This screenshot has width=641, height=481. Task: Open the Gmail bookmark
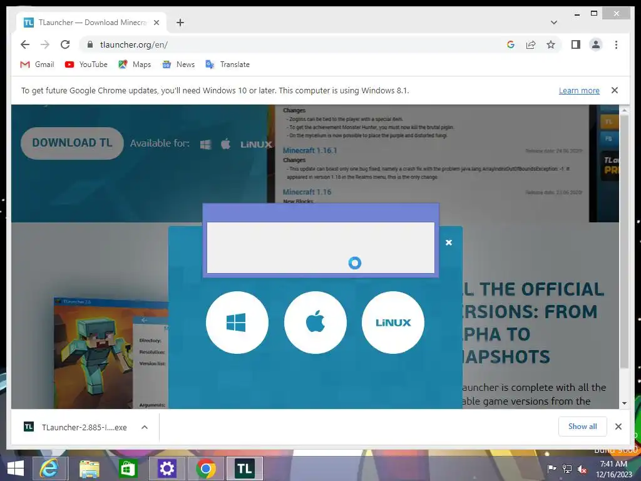click(37, 65)
